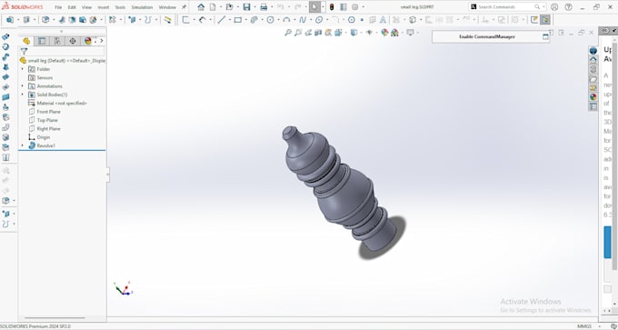Create a New document icon
Viewport: 618px width, 330px height.
click(213, 7)
